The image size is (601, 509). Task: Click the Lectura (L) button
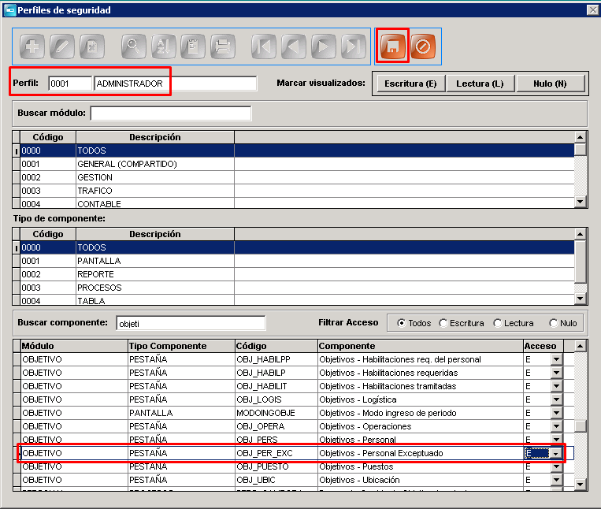pyautogui.click(x=480, y=84)
